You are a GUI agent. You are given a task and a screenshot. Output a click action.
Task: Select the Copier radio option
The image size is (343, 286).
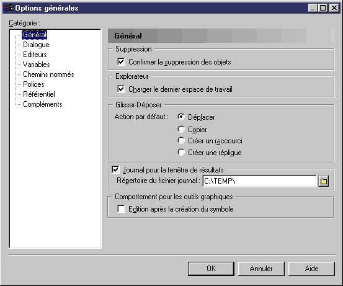click(181, 130)
